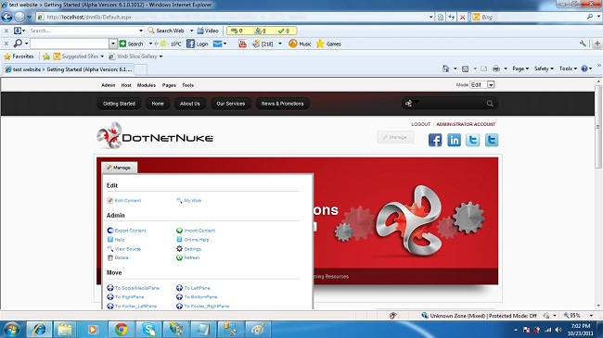Click the Help icon in command bar

(584, 69)
